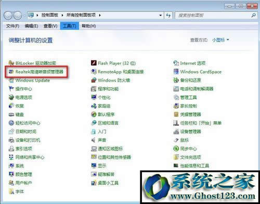Open the 管理工具 link
Viewport: 260px width, 204px height.
[x=188, y=97]
